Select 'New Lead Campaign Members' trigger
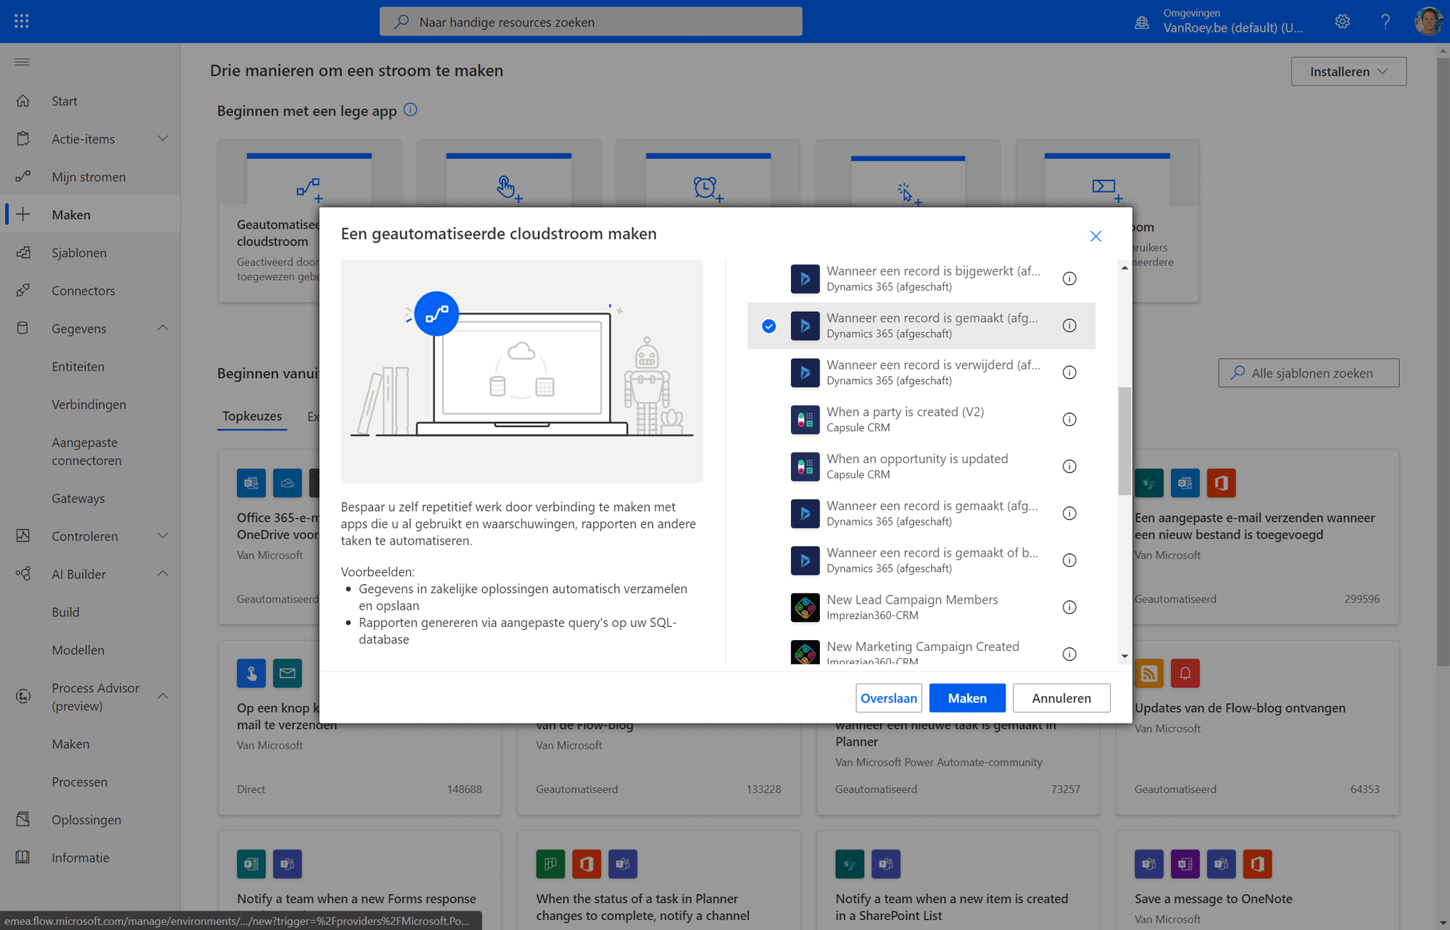1450x930 pixels. tap(921, 607)
